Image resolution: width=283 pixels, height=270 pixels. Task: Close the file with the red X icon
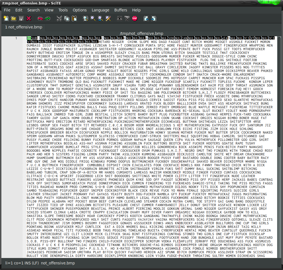(28, 19)
